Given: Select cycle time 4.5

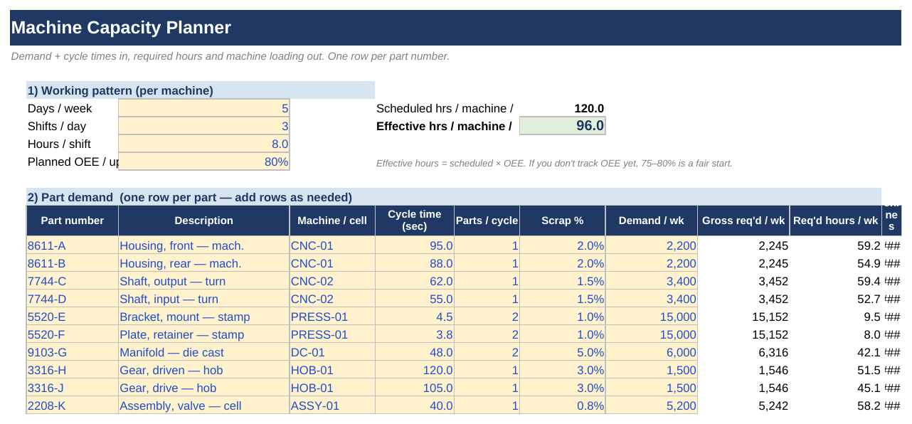Looking at the screenshot, I should (x=415, y=317).
